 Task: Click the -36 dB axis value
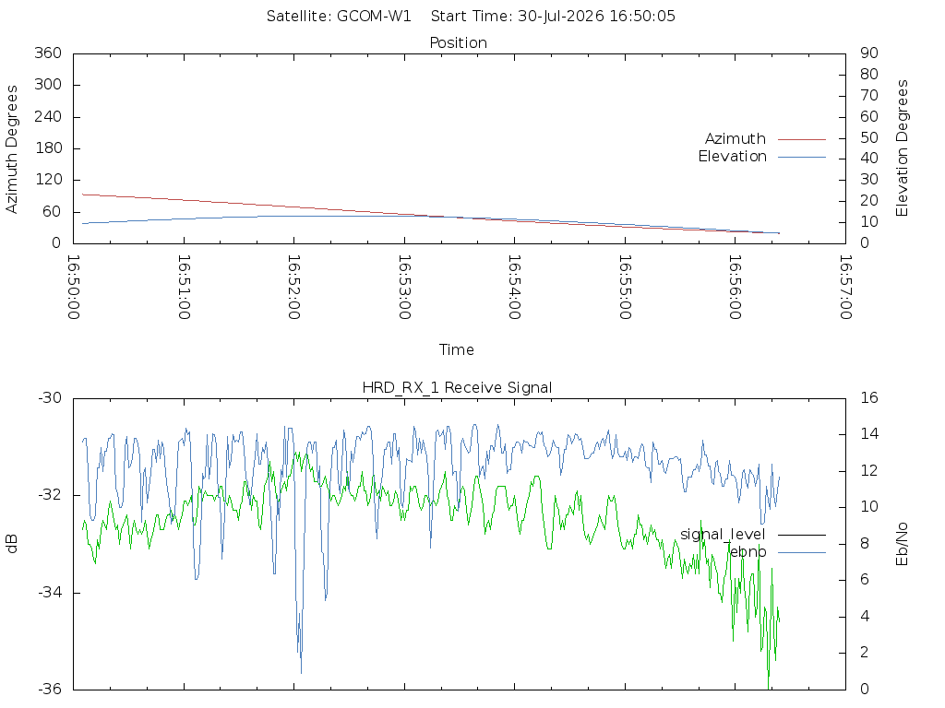[50, 690]
